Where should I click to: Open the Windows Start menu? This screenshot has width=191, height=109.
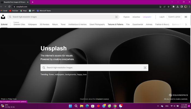[x=70, y=106]
